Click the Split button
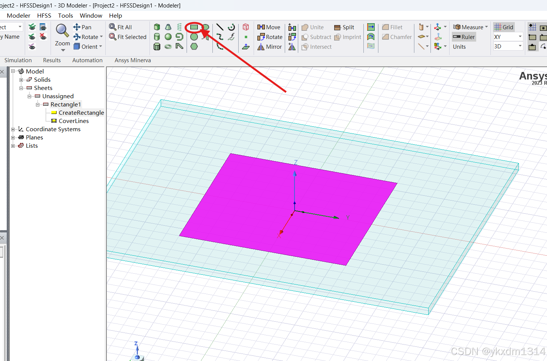 tap(344, 27)
